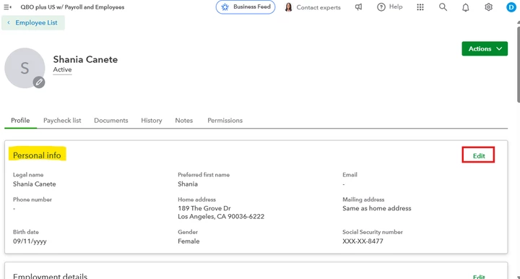Screen dimensions: 520x279
Task: Click Edit in Employment details section
Action: tap(479, 276)
